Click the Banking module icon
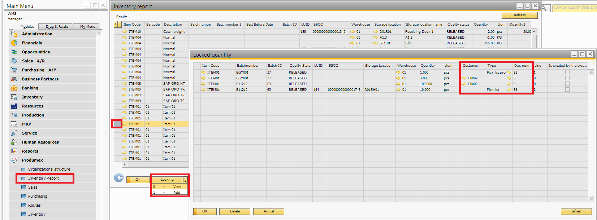This screenshot has height=220, width=597. [x=14, y=88]
